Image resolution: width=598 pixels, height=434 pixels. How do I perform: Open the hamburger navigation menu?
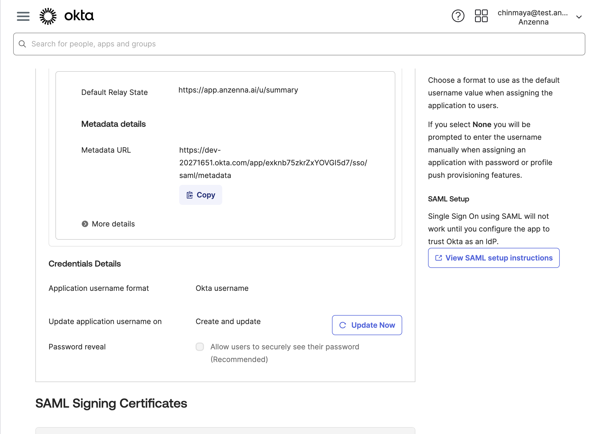(23, 16)
